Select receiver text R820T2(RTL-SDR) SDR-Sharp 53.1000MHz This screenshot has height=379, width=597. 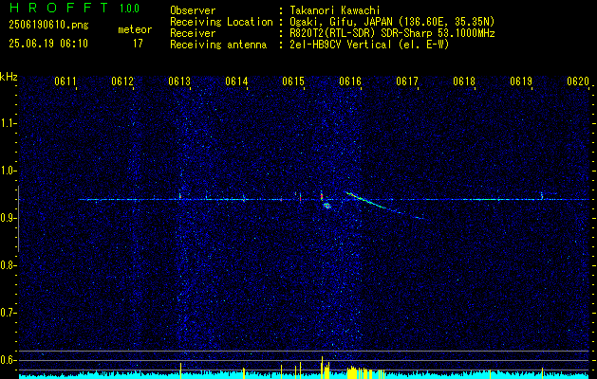[x=392, y=33]
